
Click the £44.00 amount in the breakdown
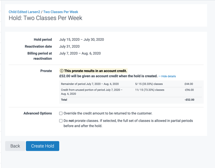tap(189, 84)
